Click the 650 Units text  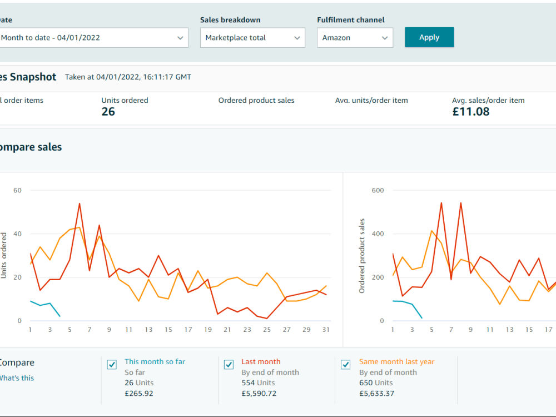376,383
